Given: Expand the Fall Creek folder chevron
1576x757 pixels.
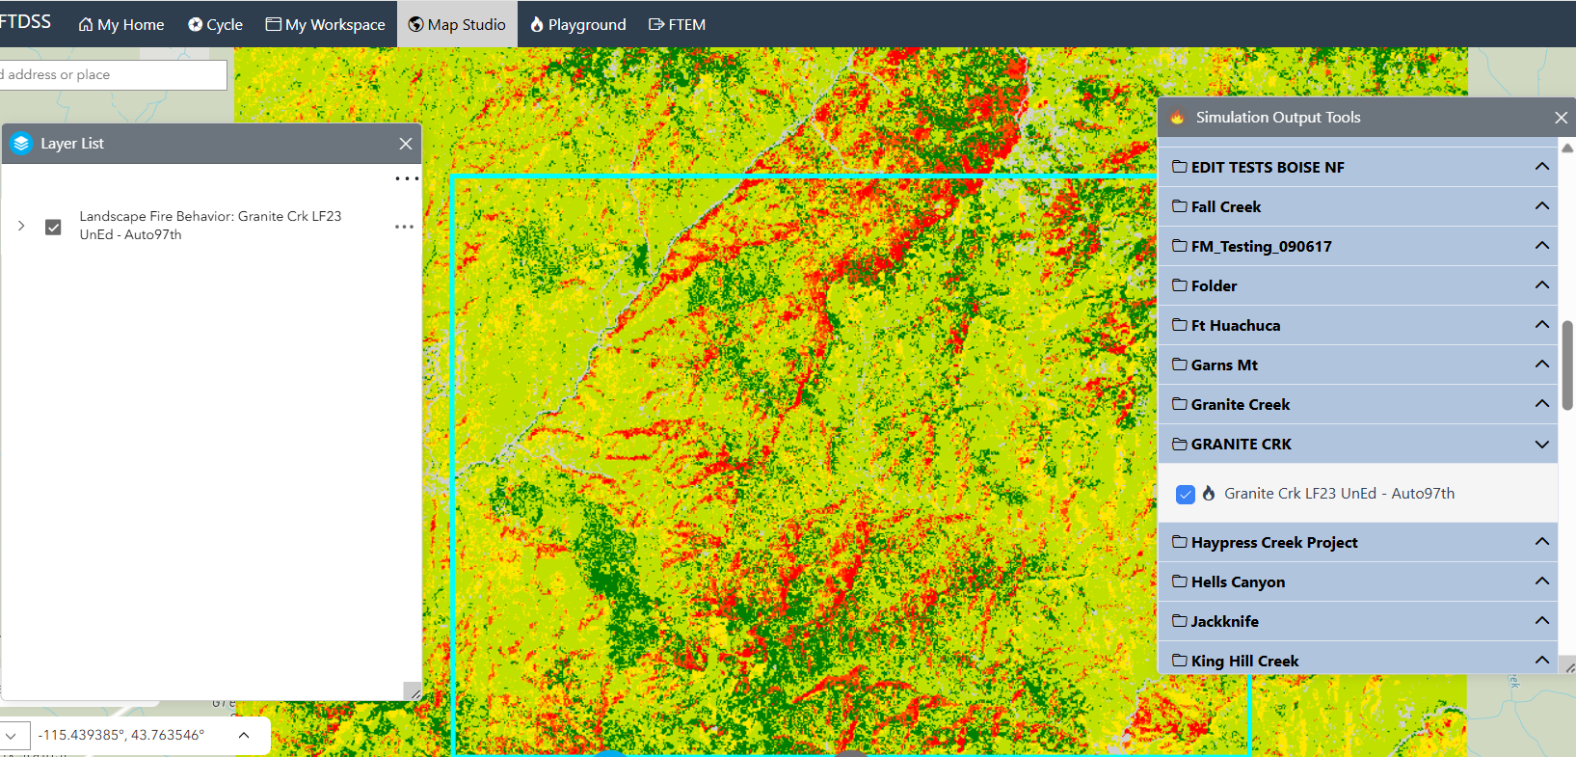Looking at the screenshot, I should tap(1542, 206).
